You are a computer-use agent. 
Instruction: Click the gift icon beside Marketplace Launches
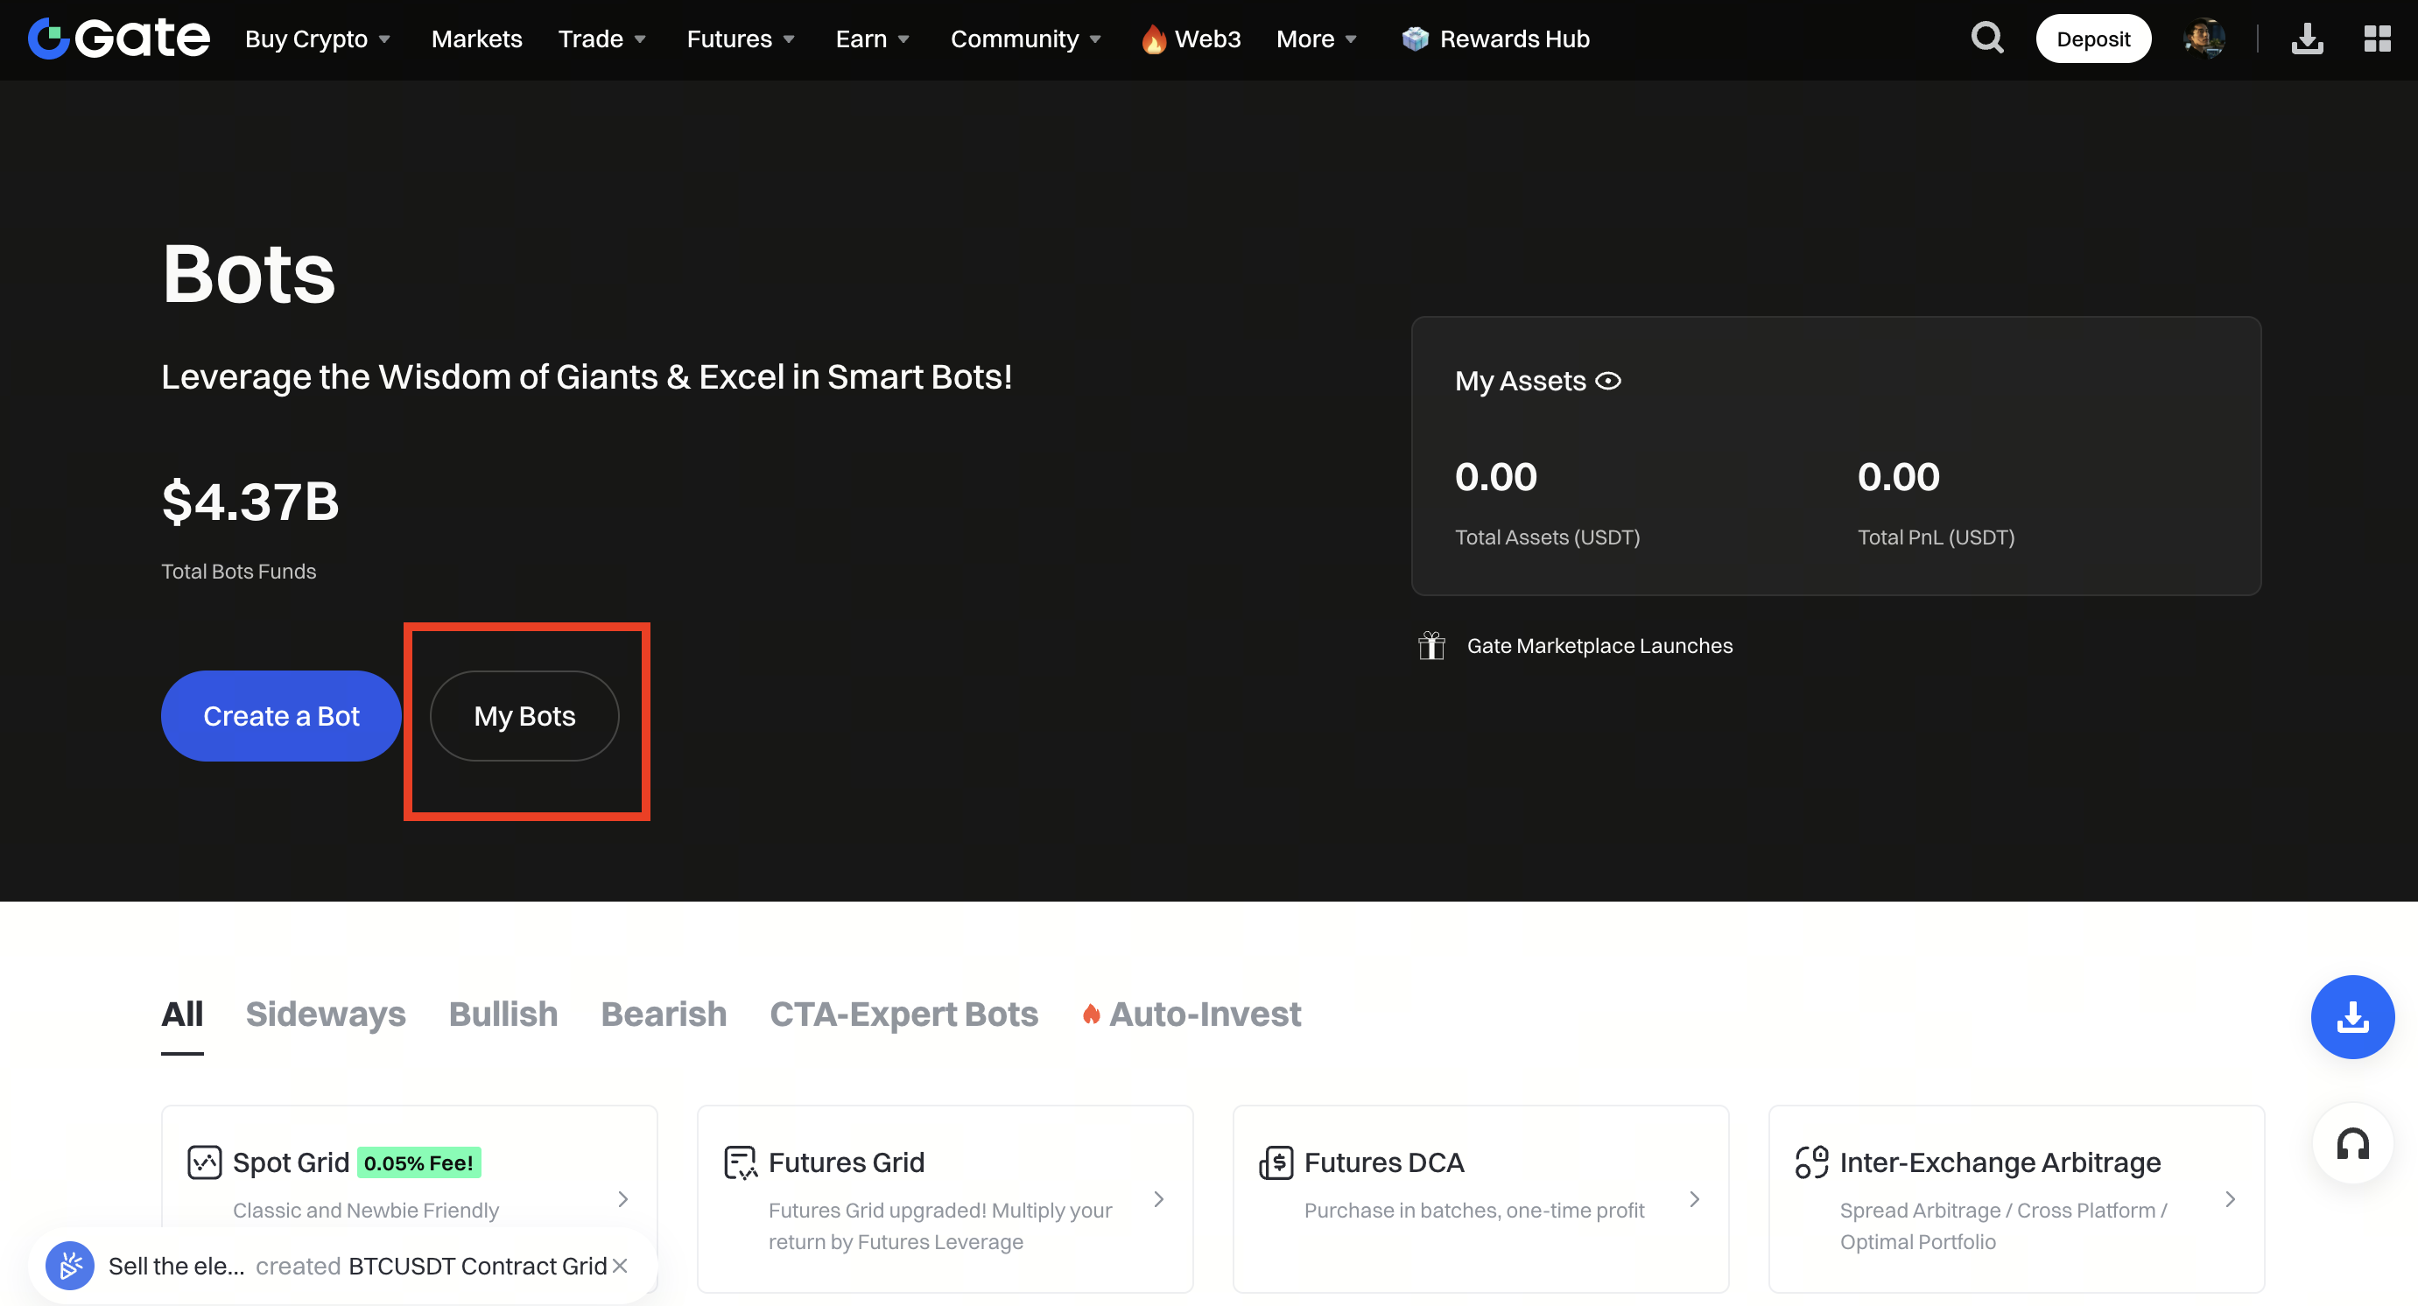pos(1430,645)
